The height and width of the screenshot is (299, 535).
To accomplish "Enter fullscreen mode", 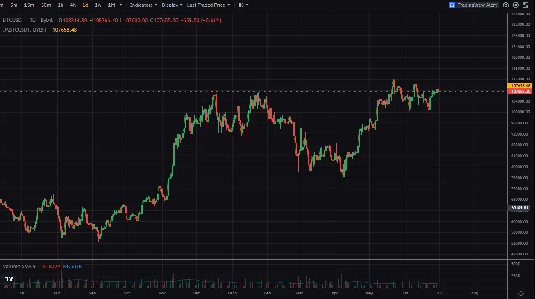I will [526, 5].
